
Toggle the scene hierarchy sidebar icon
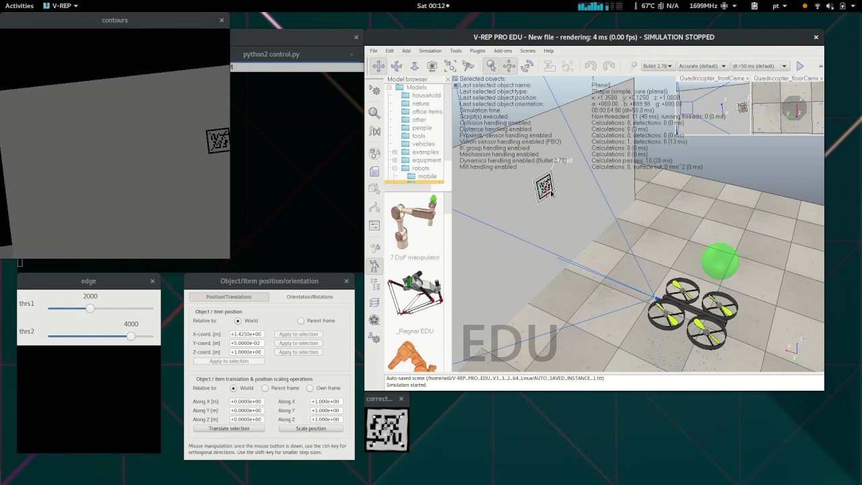point(374,285)
